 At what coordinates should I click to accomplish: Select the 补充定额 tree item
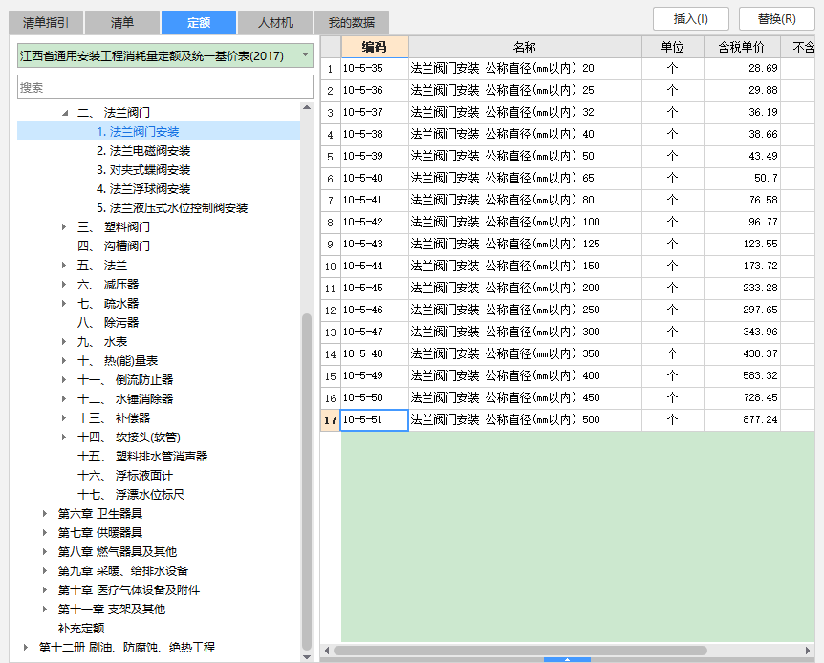81,629
